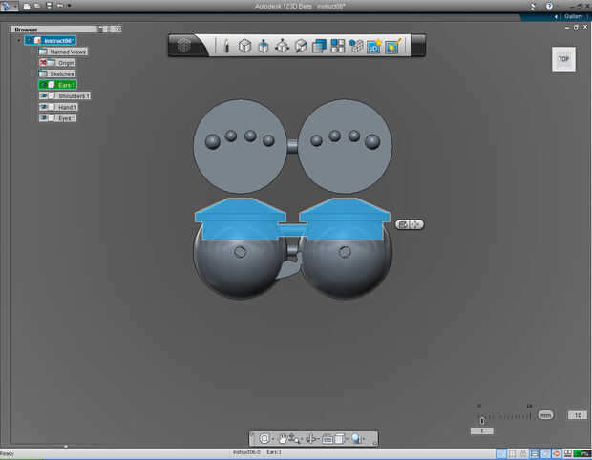Toggle visibility eye of Shoulders:1
The width and height of the screenshot is (592, 460).
pyautogui.click(x=43, y=95)
